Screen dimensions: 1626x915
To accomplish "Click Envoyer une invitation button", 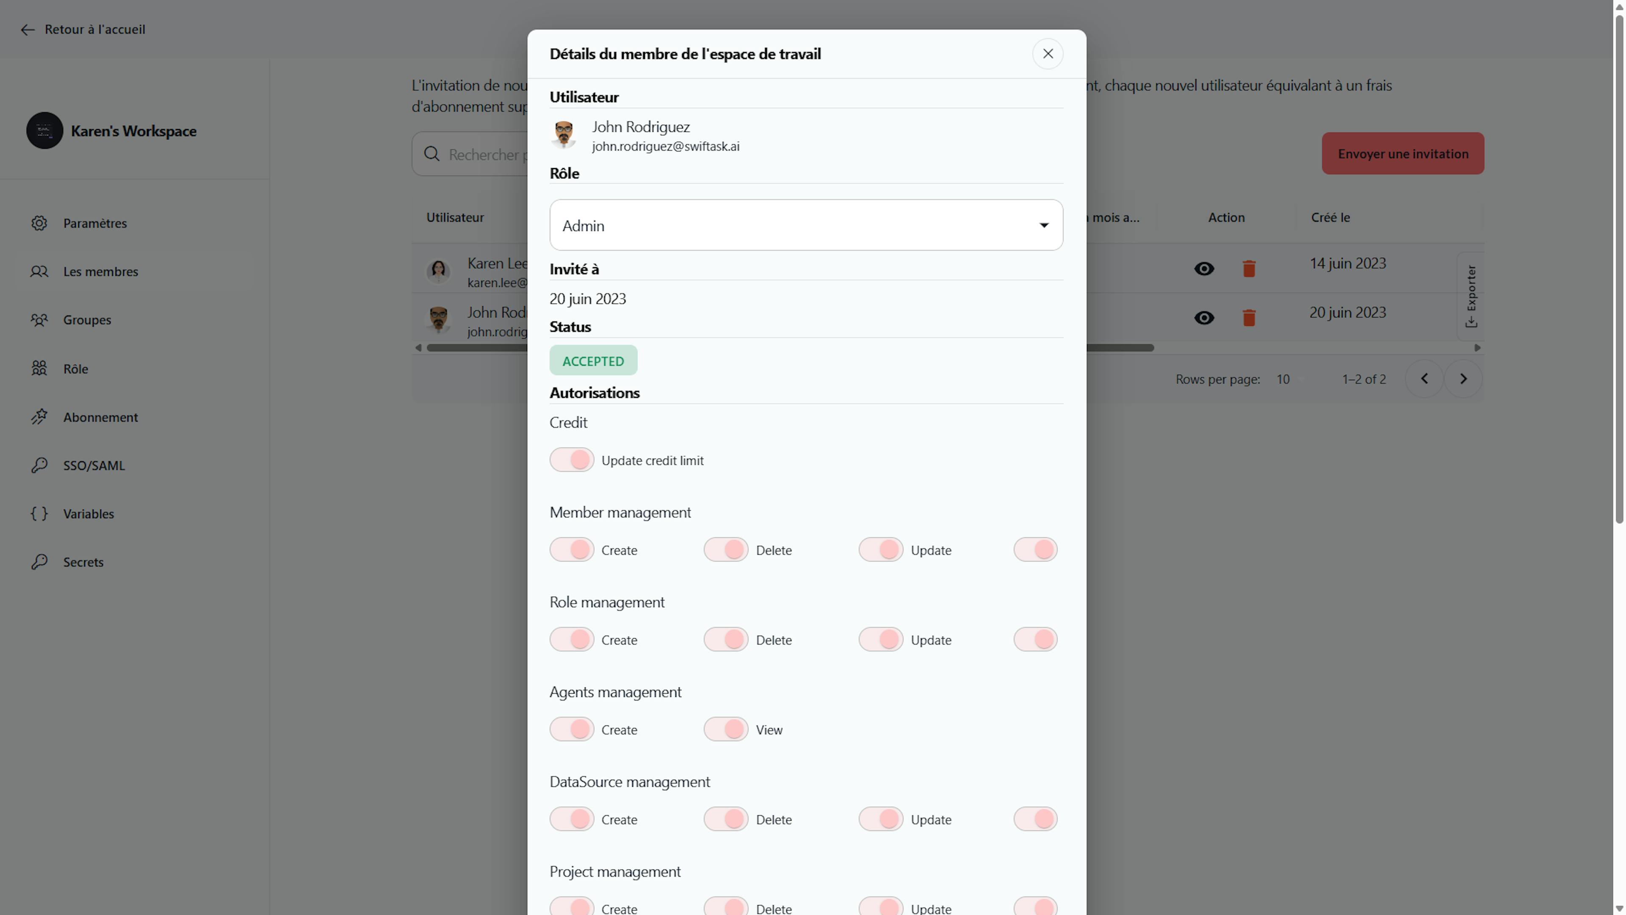I will point(1402,153).
